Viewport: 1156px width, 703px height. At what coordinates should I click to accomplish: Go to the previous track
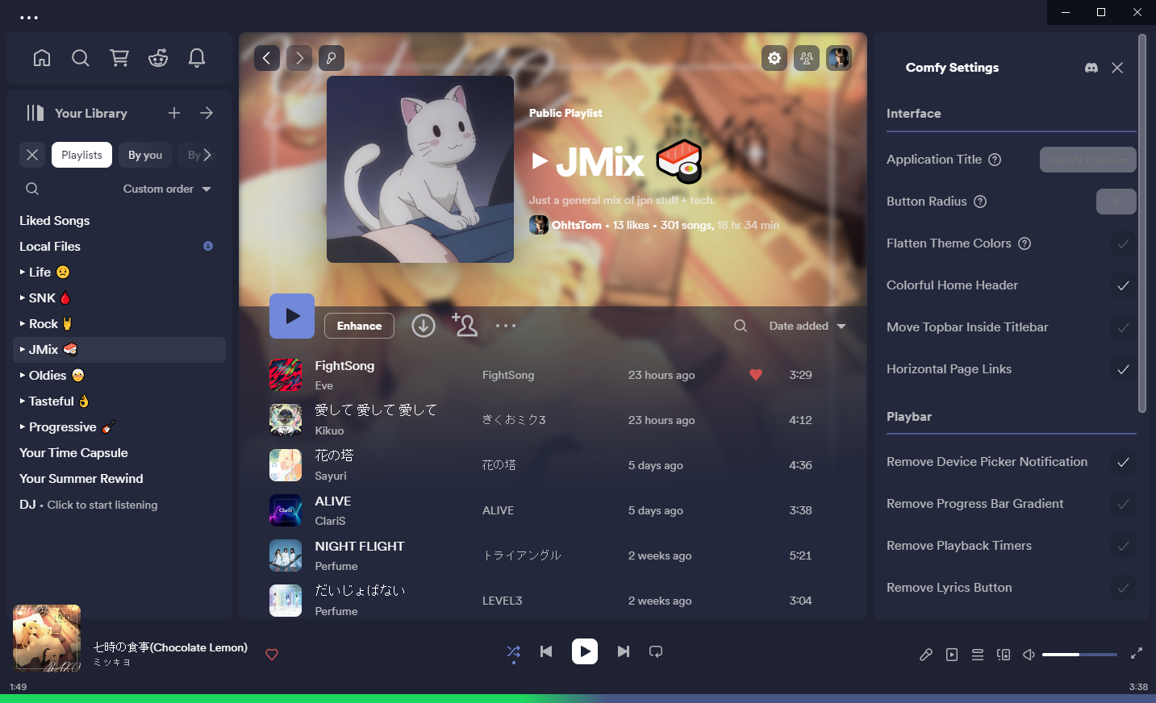[546, 651]
